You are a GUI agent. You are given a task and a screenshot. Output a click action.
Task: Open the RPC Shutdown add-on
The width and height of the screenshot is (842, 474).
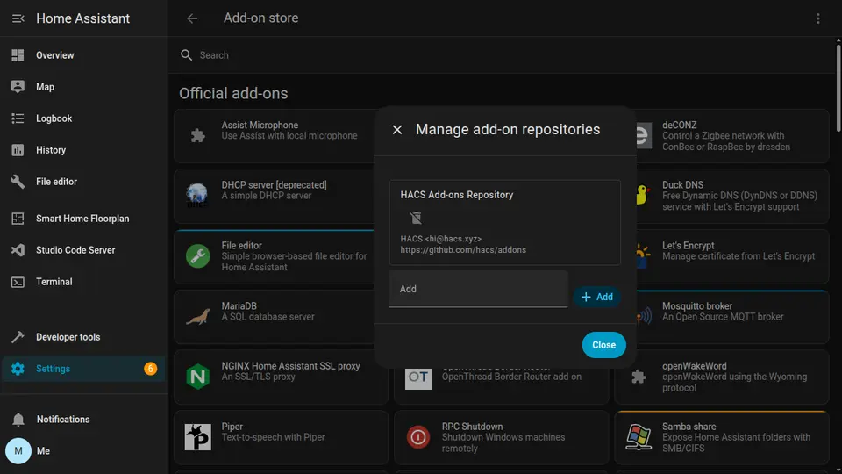(502, 437)
